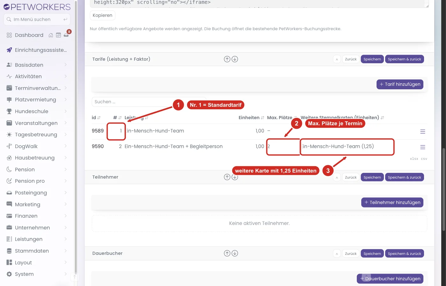Open the Dashboard grid icon entry
This screenshot has width=446, height=286.
[9, 35]
